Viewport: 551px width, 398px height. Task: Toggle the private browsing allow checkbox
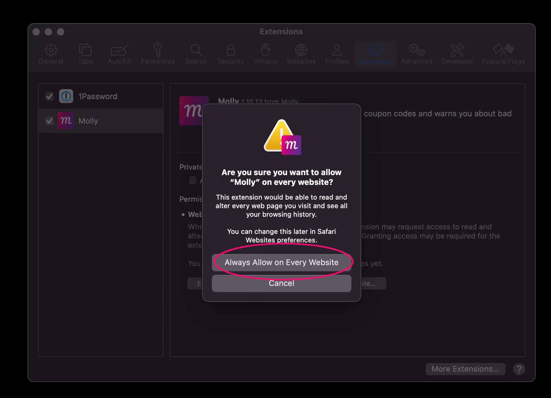[x=193, y=180]
